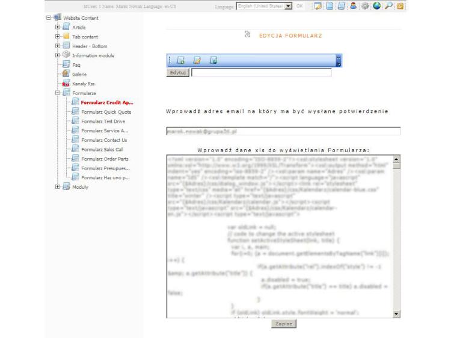Select the Formularze tree item

[84, 93]
